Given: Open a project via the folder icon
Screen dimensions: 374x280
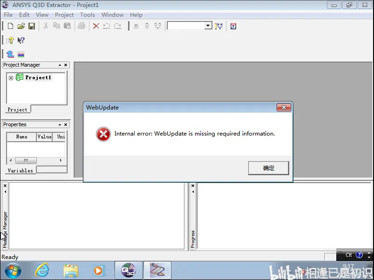Looking at the screenshot, I should click(21, 26).
